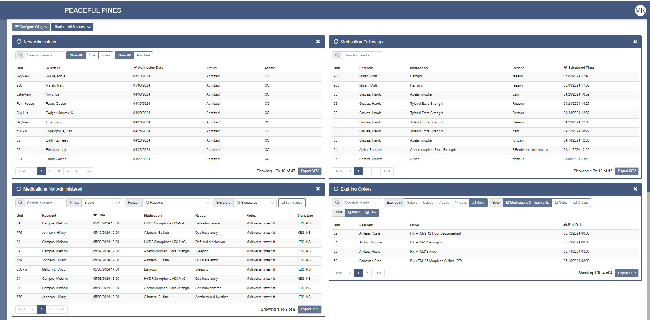Sort Medication Follow-up by Medication column
The height and width of the screenshot is (320, 650).
[419, 68]
